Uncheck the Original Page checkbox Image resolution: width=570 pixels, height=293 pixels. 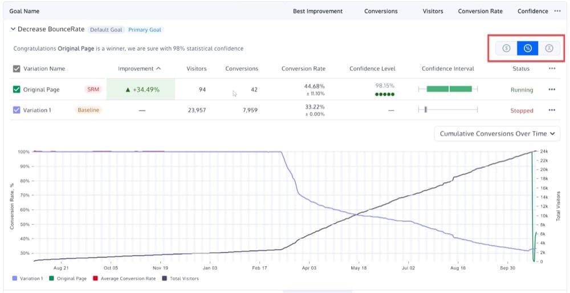[17, 89]
